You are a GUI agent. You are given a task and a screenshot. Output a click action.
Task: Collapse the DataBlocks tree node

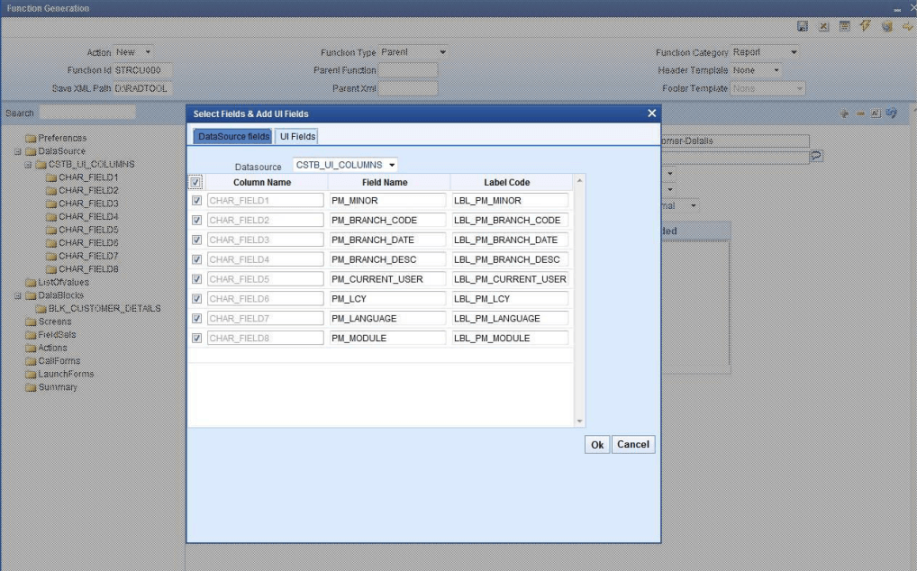(x=17, y=295)
